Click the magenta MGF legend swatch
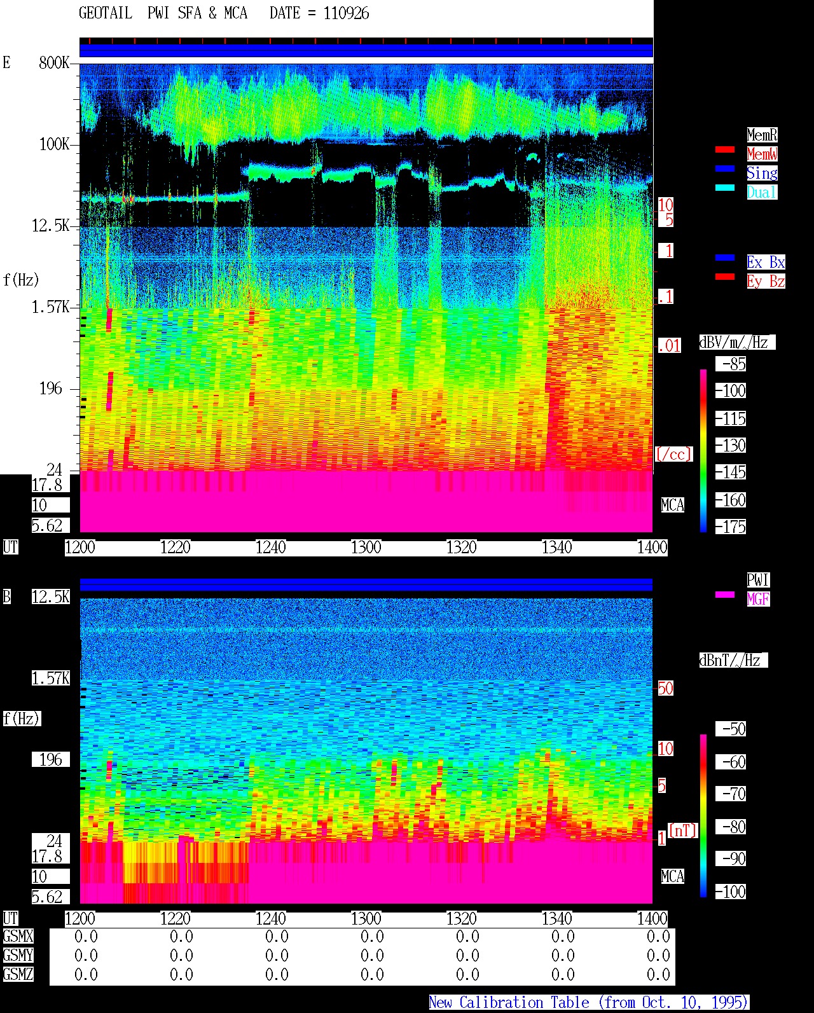This screenshot has height=1013, width=814. pos(725,595)
